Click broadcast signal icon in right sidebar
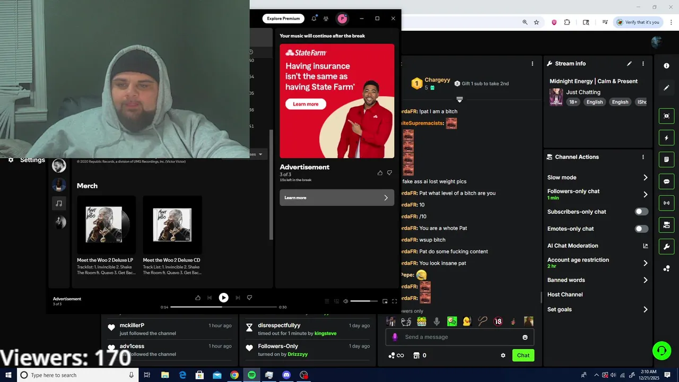 tap(666, 203)
